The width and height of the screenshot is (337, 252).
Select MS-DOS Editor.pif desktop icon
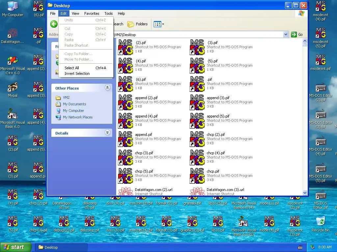coord(321,200)
